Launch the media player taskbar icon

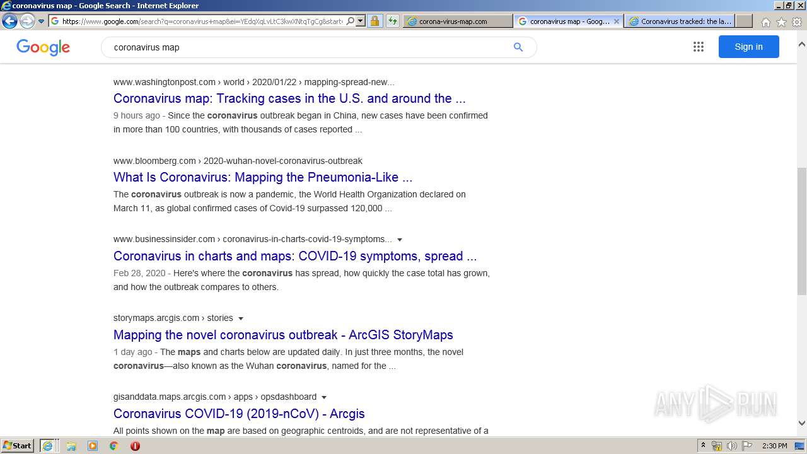(93, 446)
